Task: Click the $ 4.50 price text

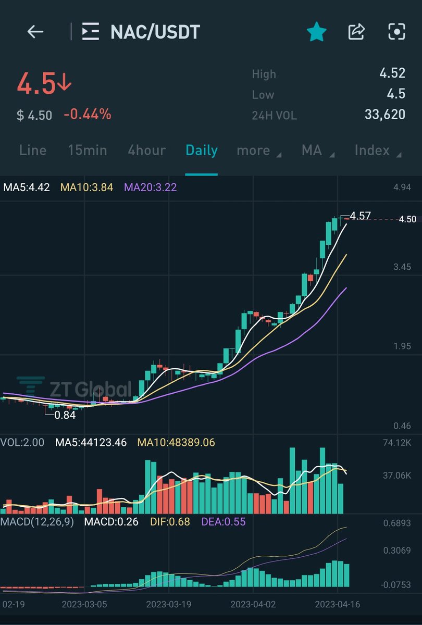Action: click(x=34, y=115)
